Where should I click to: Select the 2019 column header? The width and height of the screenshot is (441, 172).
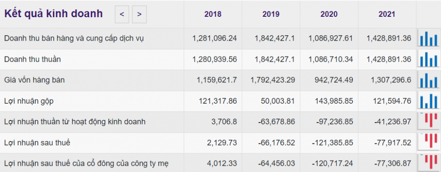[x=271, y=14]
